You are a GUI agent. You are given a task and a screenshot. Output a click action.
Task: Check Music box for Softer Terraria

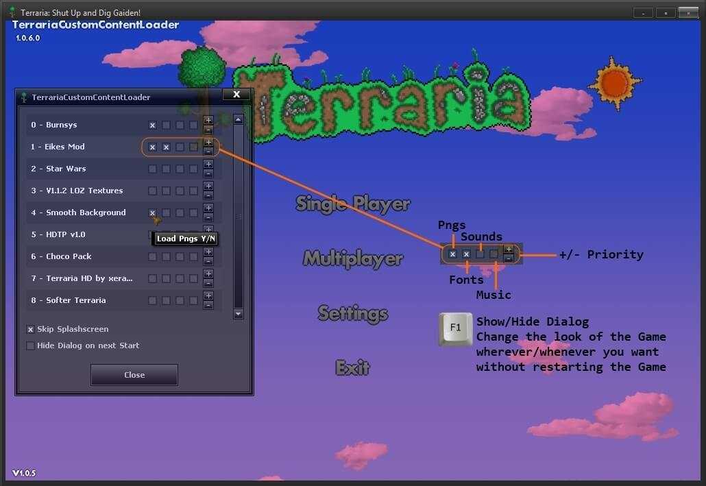point(193,300)
